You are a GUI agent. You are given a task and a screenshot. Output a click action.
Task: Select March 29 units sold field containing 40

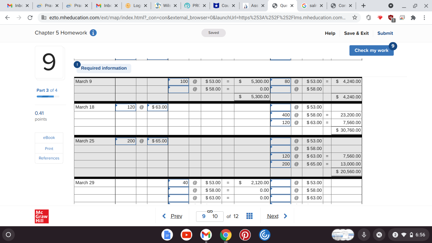click(x=178, y=183)
